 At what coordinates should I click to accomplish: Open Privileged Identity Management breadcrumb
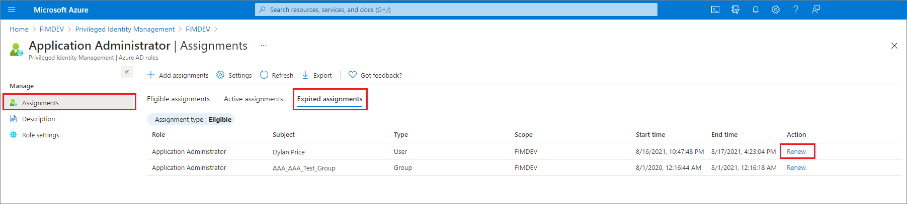[x=125, y=29]
